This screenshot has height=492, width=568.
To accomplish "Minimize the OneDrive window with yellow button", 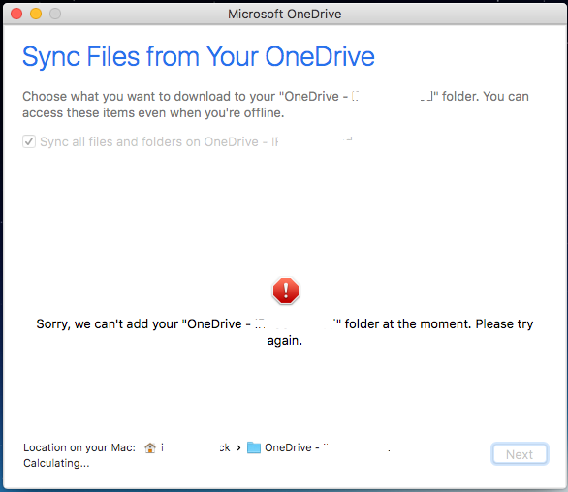I will (x=36, y=14).
